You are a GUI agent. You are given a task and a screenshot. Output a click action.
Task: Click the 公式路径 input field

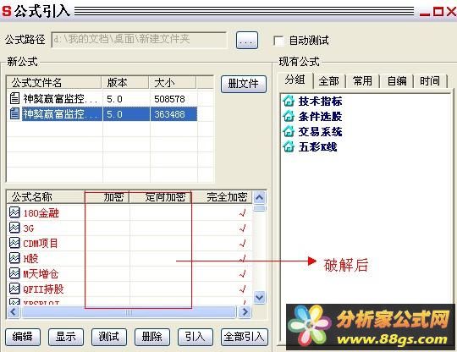[139, 40]
